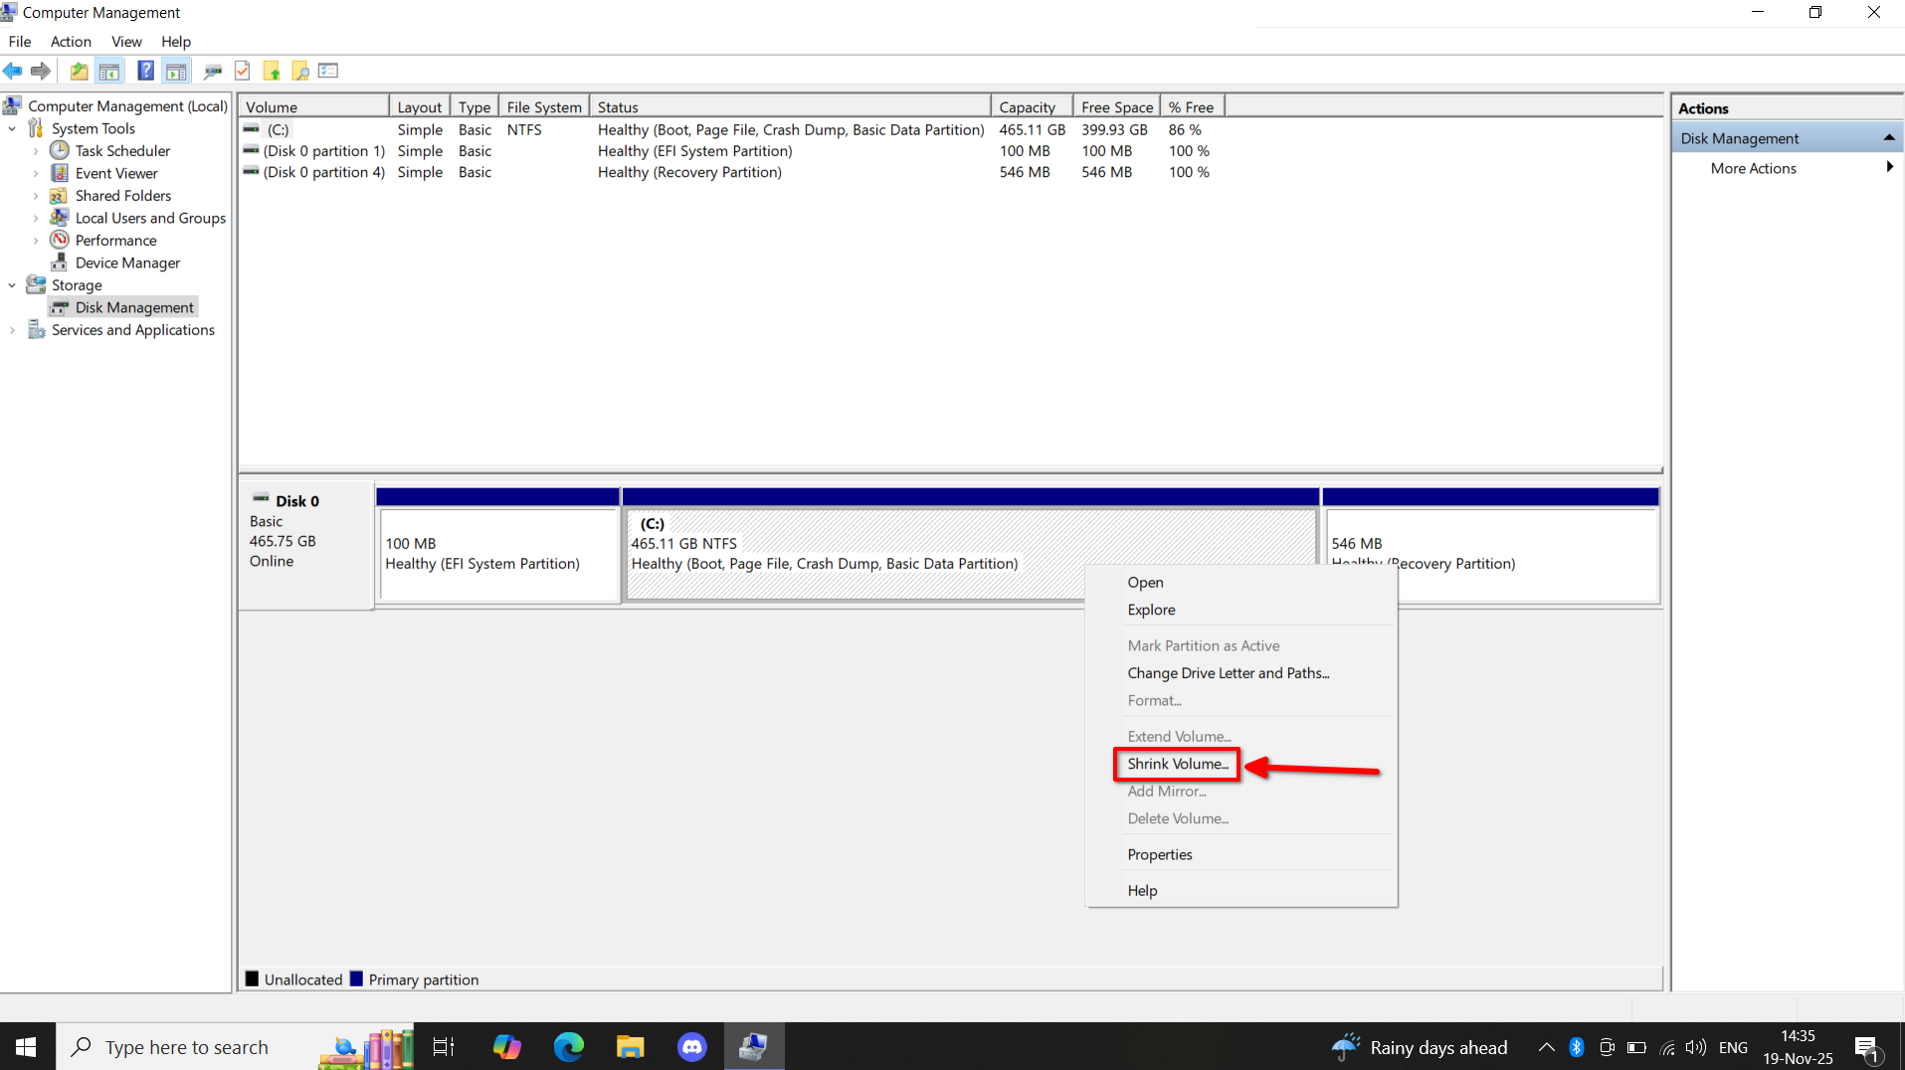This screenshot has height=1070, width=1905.
Task: Open the Action menu in menu bar
Action: coord(71,41)
